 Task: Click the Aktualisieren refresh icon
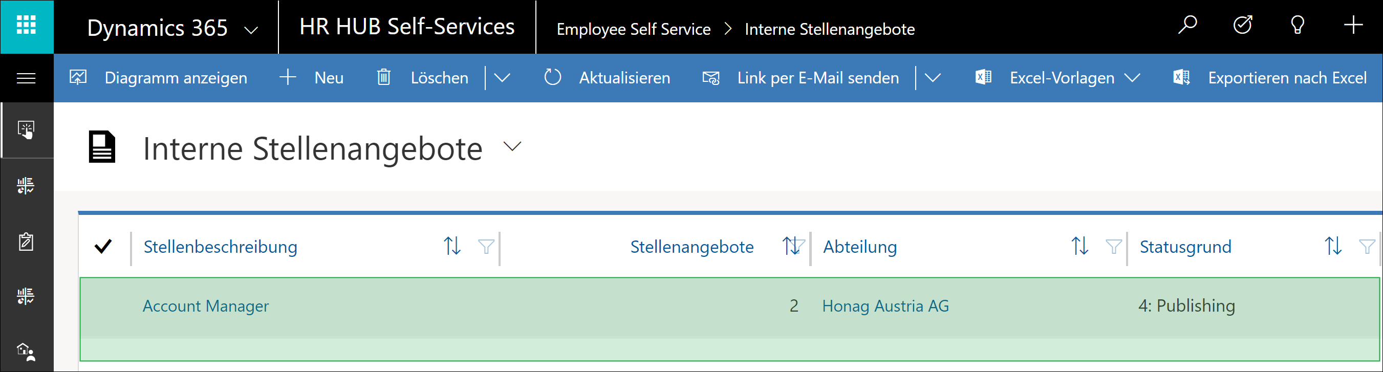tap(552, 77)
